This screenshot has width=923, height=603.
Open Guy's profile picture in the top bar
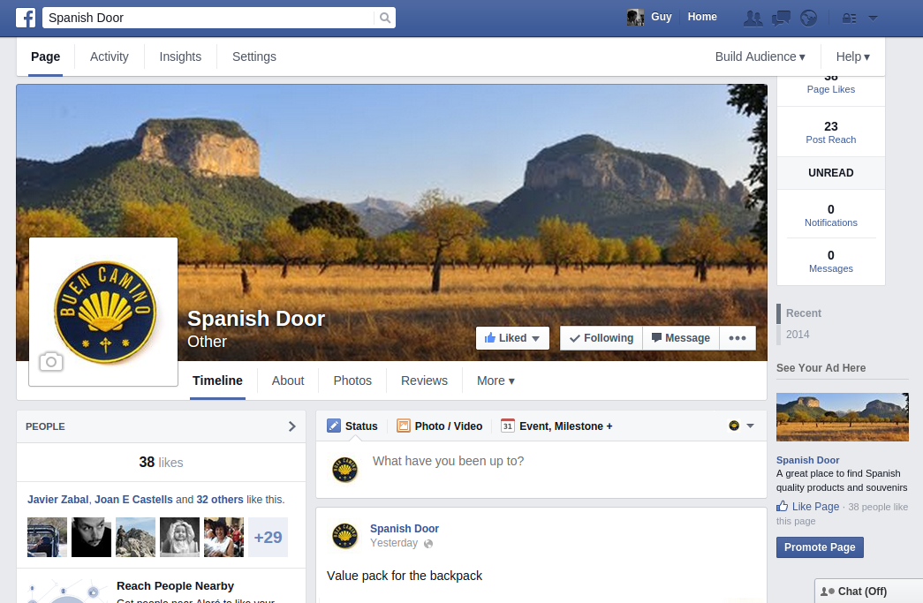click(x=635, y=18)
